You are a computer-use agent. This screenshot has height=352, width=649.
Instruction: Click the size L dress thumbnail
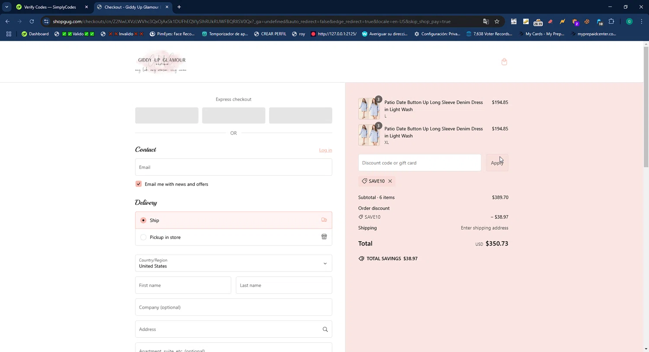point(369,109)
